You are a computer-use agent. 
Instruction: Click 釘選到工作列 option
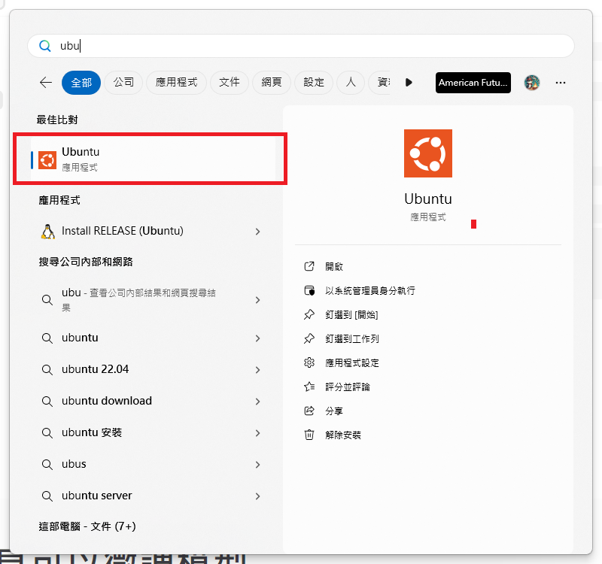(x=351, y=338)
